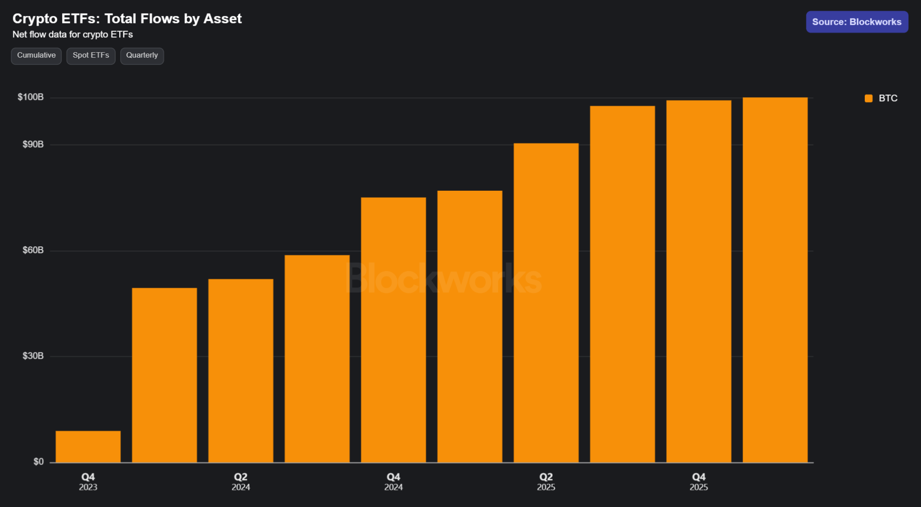Select the Q3 2025 bar
The image size is (921, 507).
click(x=622, y=284)
